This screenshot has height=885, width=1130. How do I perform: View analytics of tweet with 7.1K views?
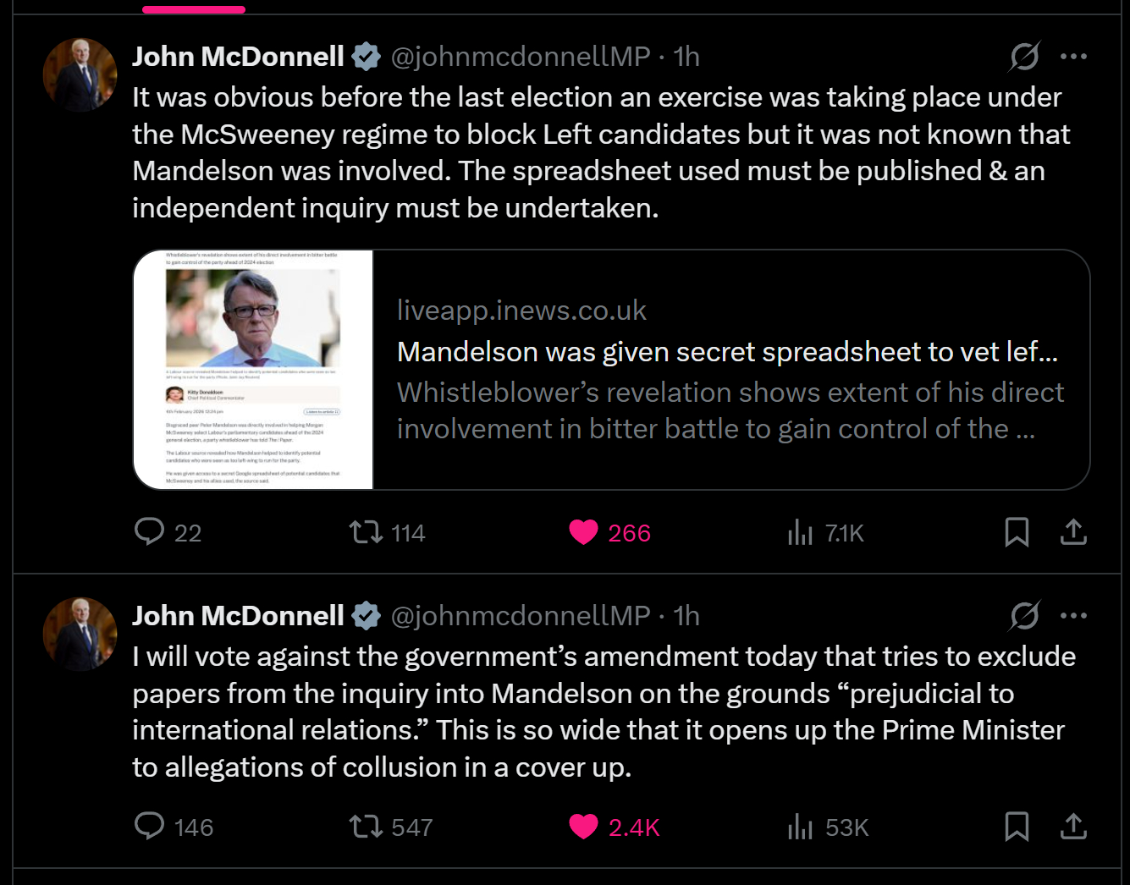coord(800,532)
